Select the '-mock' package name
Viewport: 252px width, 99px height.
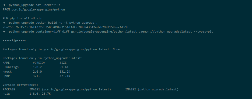coord(7,72)
